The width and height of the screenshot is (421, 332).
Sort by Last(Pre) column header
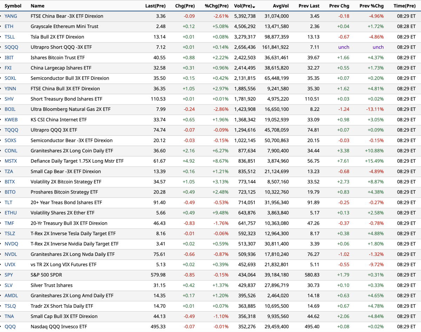[x=155, y=6]
